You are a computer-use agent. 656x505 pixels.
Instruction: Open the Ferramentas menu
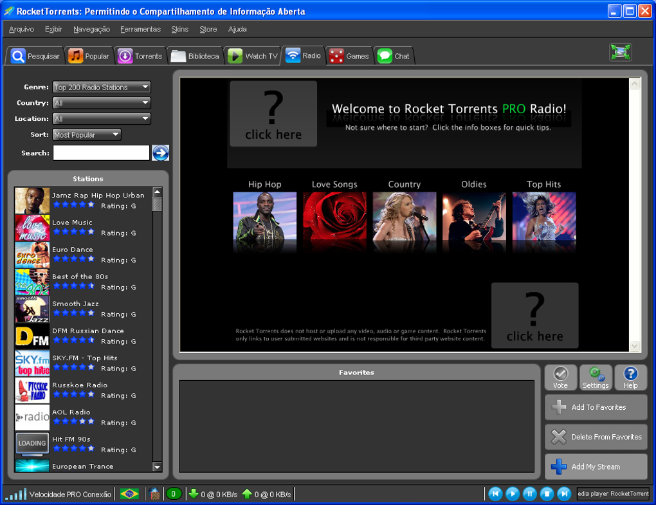(x=141, y=30)
